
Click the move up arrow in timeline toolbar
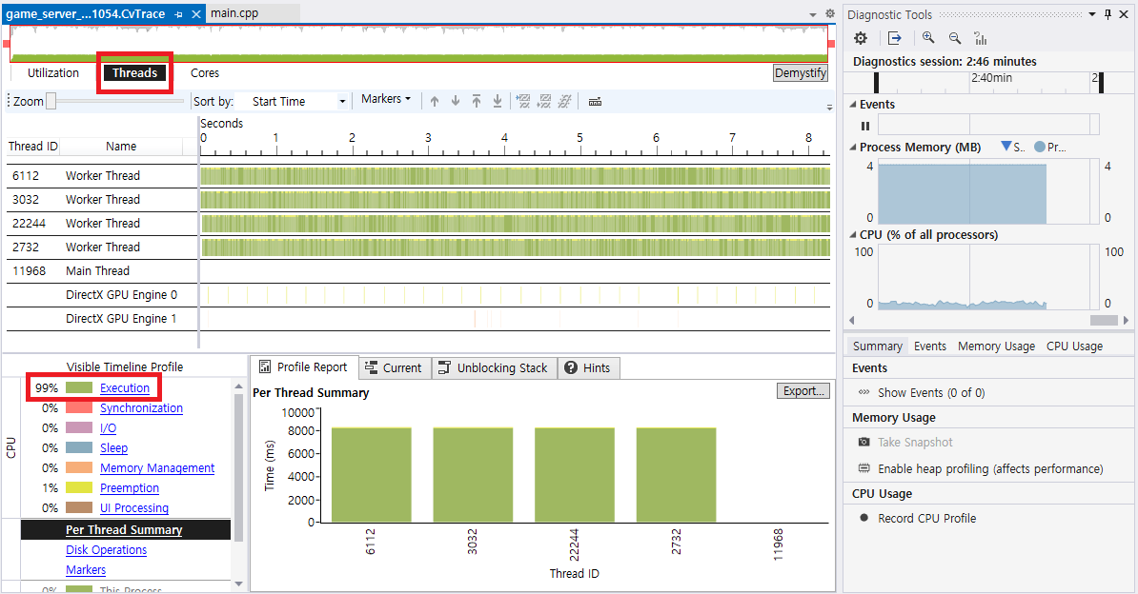pyautogui.click(x=435, y=101)
